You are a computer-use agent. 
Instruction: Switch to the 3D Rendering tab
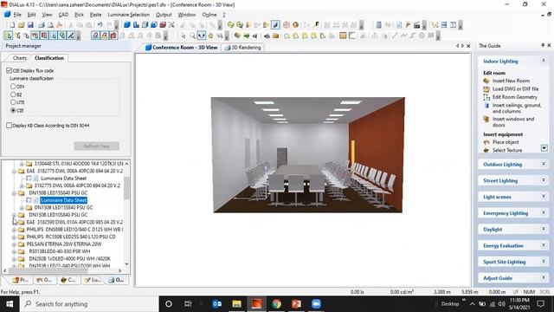pos(242,48)
